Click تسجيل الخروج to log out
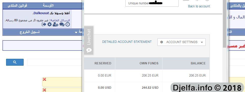 click(29, 32)
